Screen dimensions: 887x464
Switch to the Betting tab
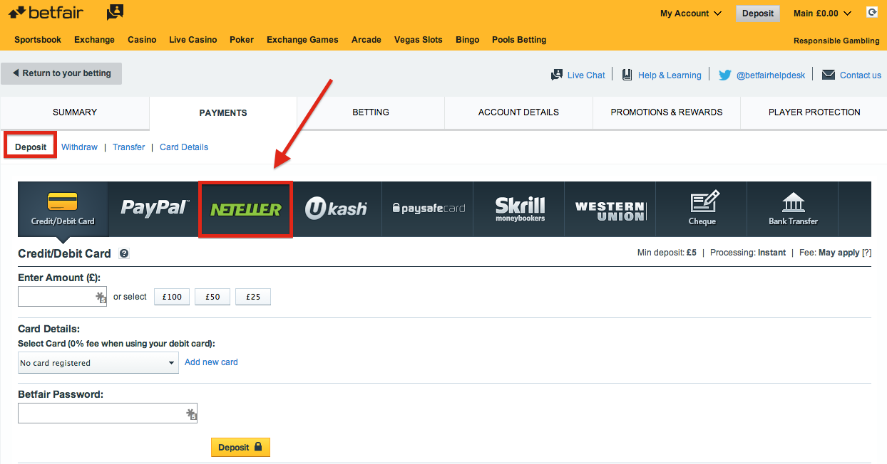point(371,112)
